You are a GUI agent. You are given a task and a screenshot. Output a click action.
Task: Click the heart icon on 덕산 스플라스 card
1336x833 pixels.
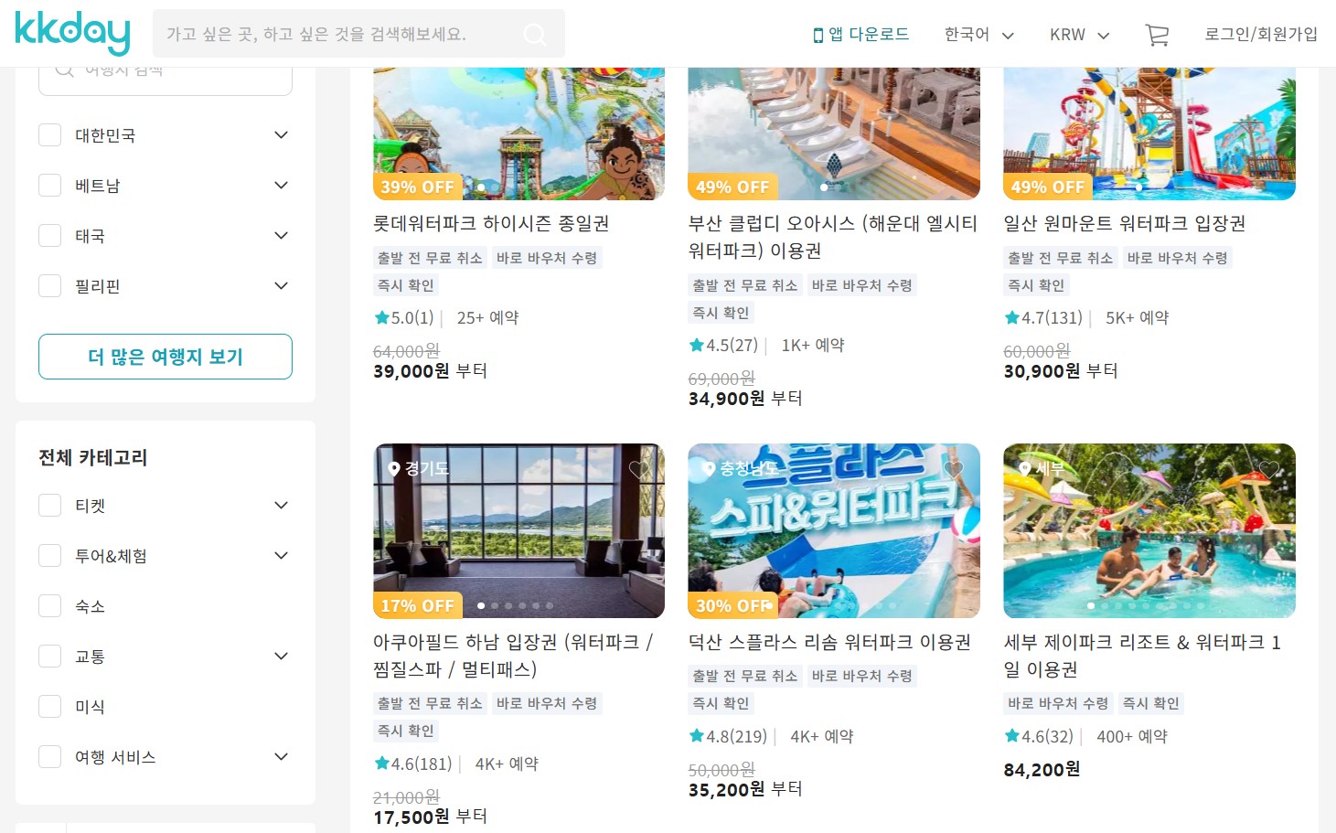[954, 469]
